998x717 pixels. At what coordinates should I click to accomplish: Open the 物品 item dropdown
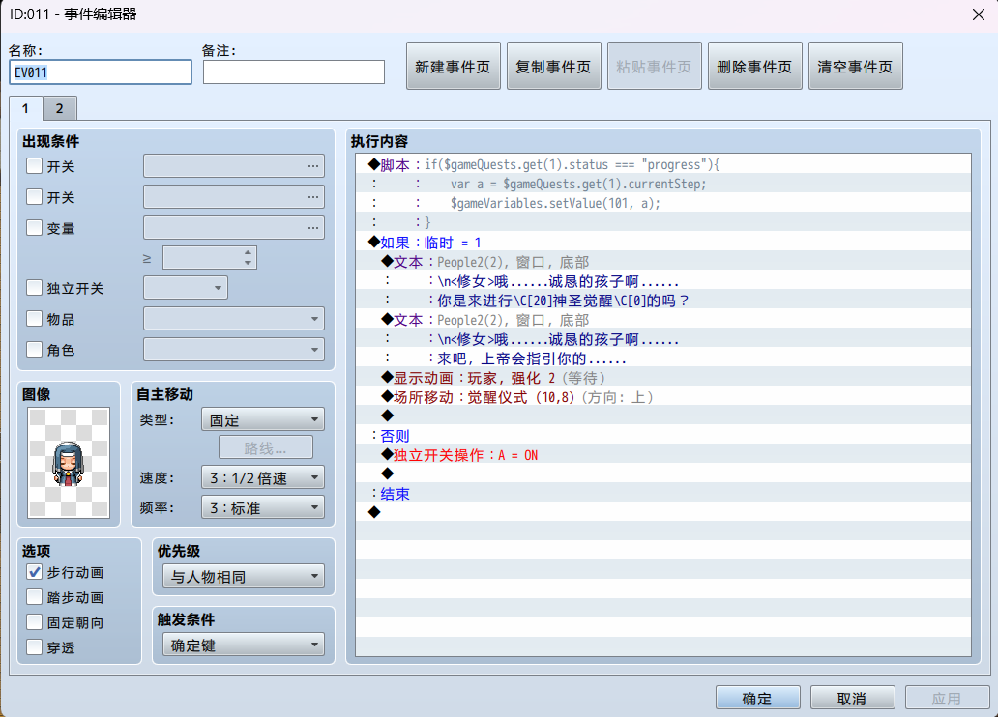(x=234, y=318)
